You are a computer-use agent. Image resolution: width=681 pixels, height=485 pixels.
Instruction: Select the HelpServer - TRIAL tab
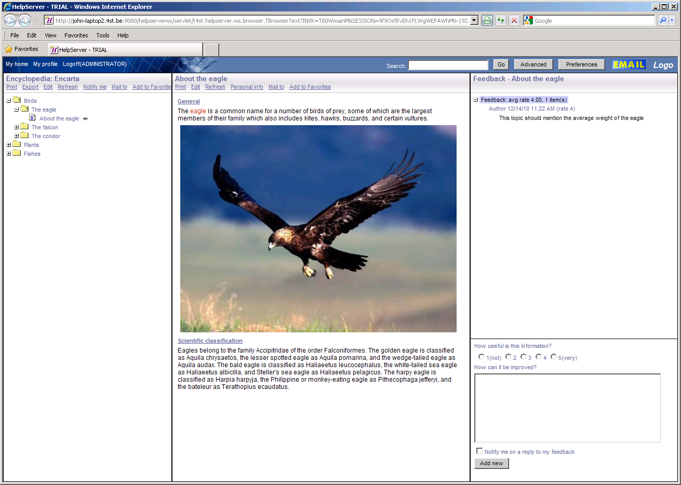125,50
